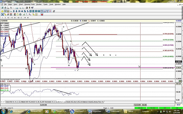Click the 12/23/09 - 06:00 date box
183x114 pixels.
pyautogui.click(x=140, y=105)
